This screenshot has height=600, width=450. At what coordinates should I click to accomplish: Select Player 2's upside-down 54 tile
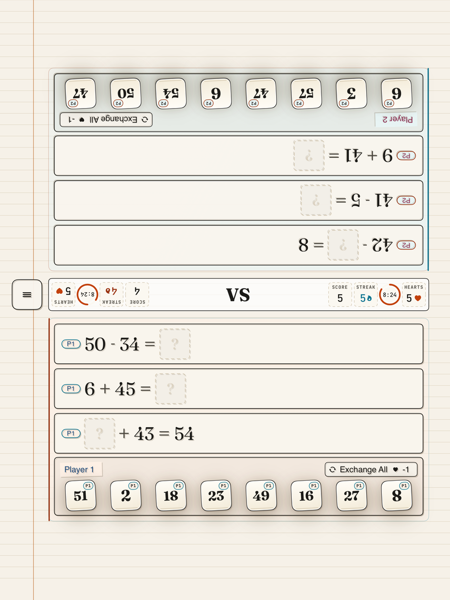point(171,94)
